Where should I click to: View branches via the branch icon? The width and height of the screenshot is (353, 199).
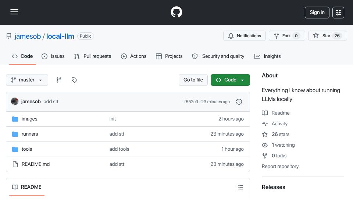pyautogui.click(x=59, y=80)
